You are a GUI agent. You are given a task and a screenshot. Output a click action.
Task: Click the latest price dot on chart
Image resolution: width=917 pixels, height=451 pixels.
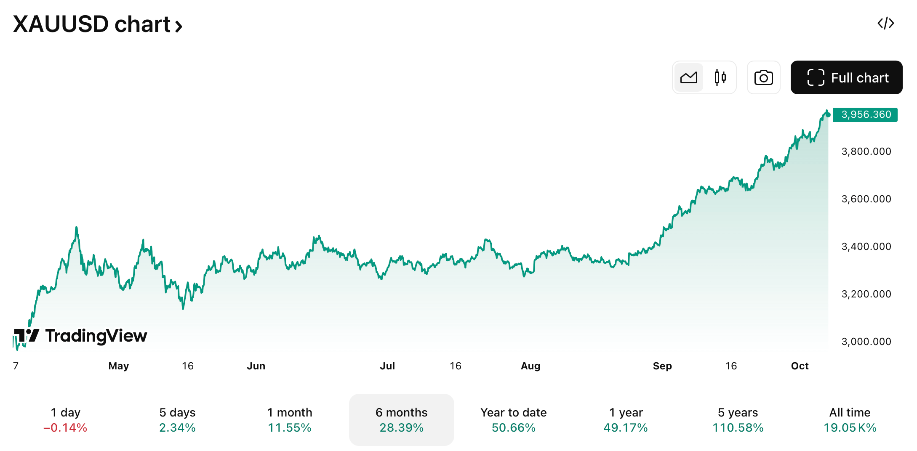(828, 114)
